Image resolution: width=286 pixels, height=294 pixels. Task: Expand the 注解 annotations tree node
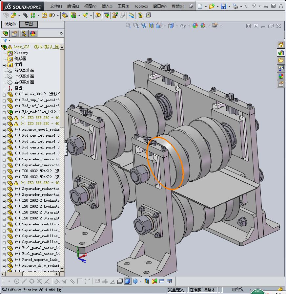click(4, 65)
